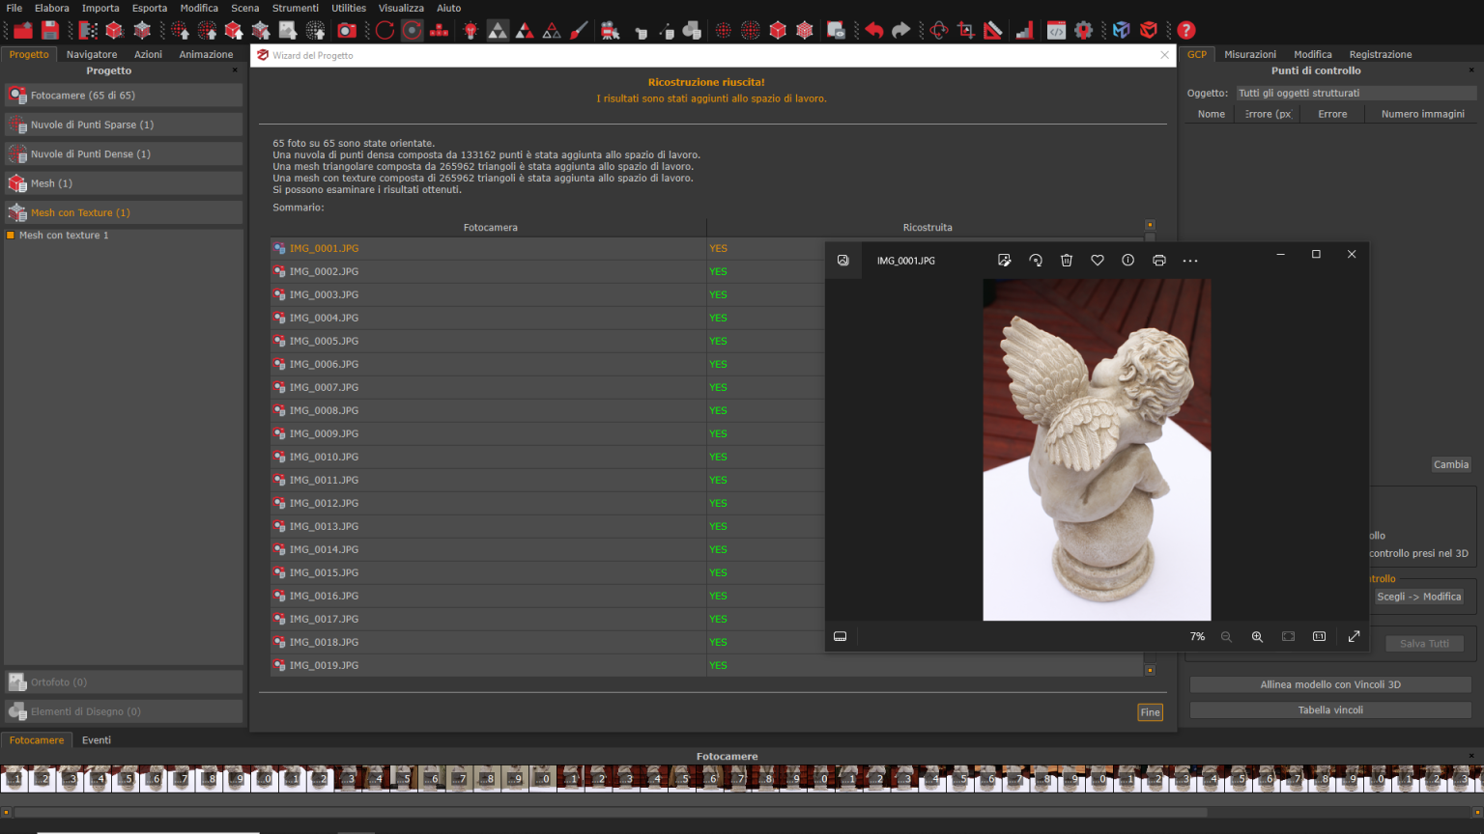Switch to the Misurazioni tab
Viewport: 1484px width, 834px height.
(1250, 54)
